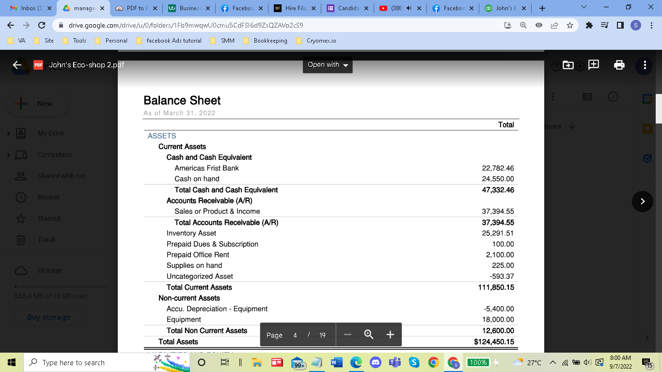
Task: Open Chrome's zoom indicator in the address bar
Action: pos(523,25)
